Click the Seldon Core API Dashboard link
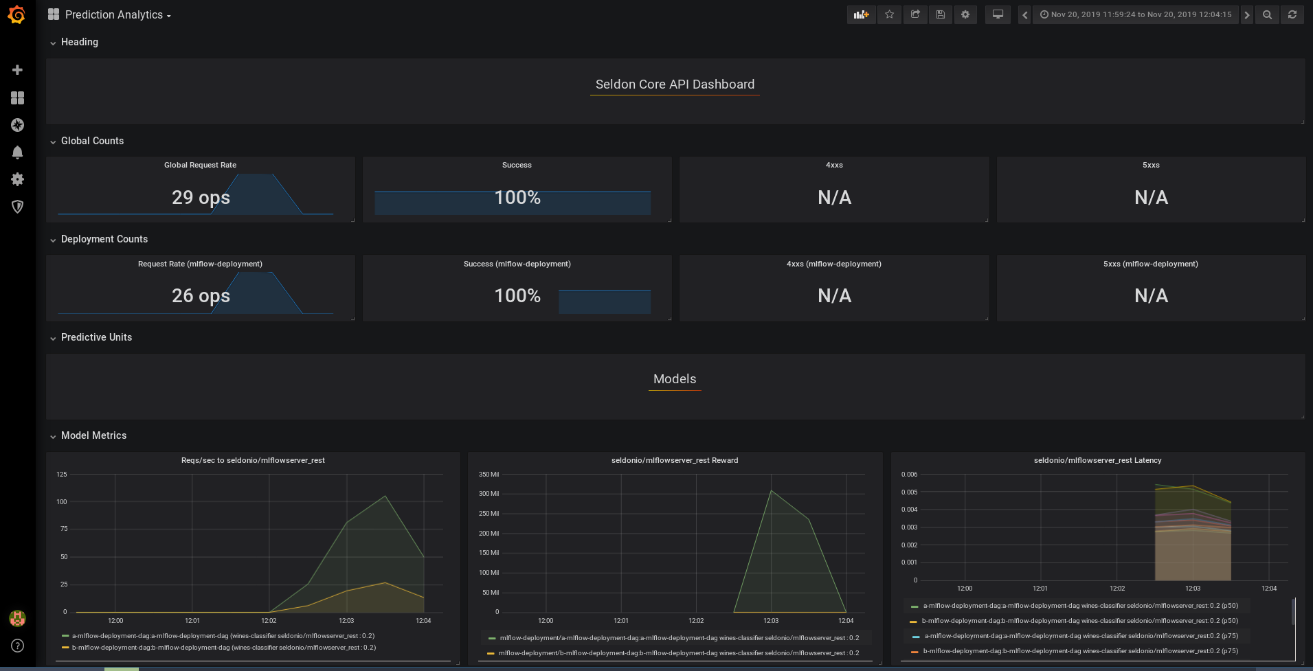1313x671 pixels. (675, 84)
